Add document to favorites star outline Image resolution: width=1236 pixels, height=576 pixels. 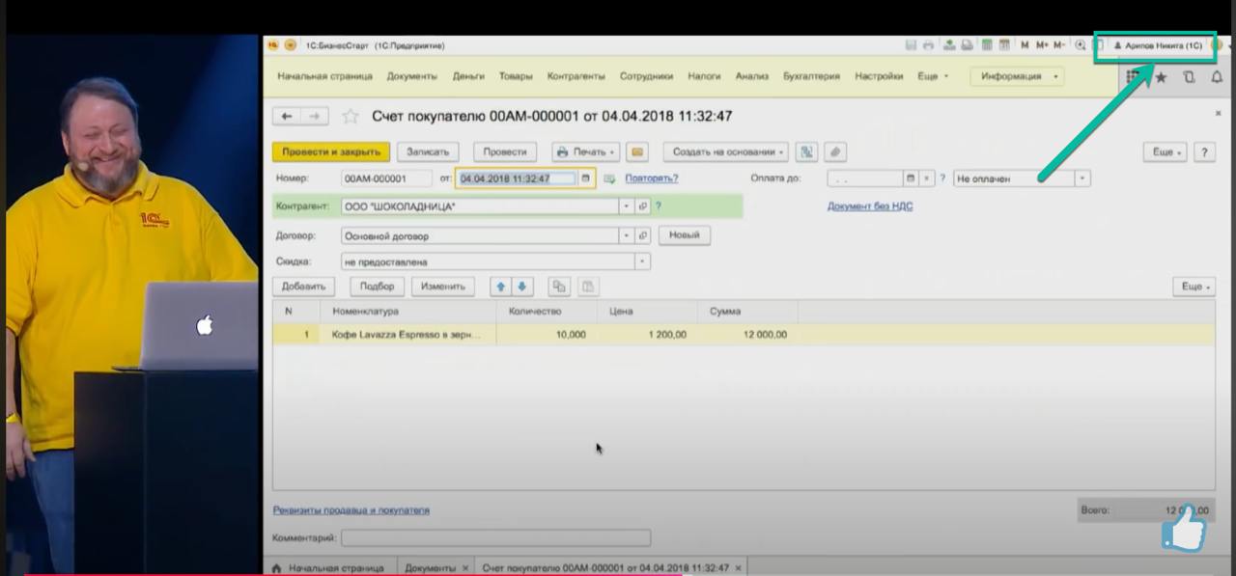351,116
